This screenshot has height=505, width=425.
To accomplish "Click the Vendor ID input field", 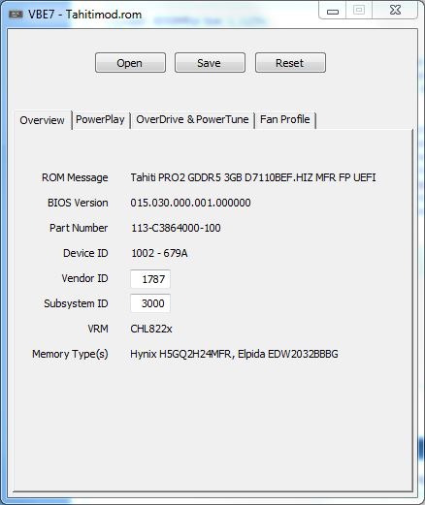I will [x=150, y=279].
